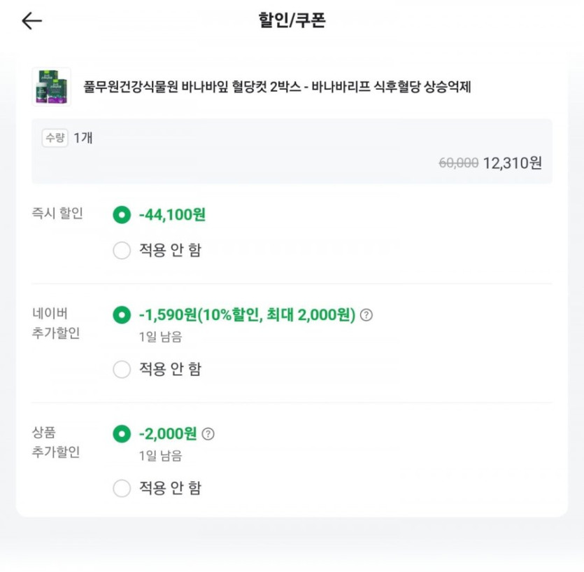
Task: Click the 네이버 추가할인 section label
Action: point(55,323)
